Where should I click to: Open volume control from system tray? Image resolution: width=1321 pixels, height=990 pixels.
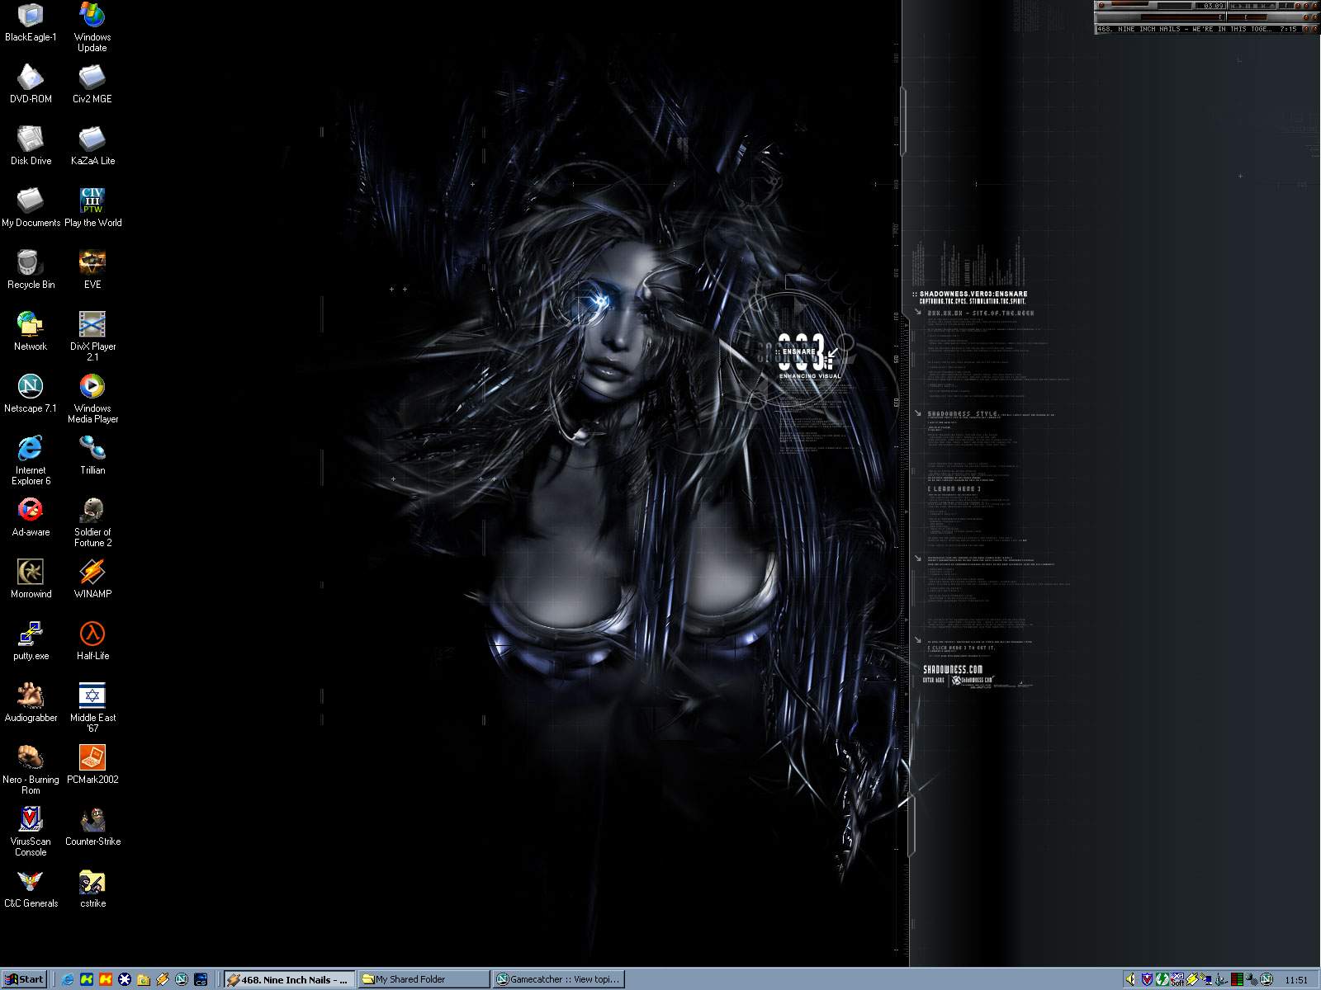point(1130,979)
